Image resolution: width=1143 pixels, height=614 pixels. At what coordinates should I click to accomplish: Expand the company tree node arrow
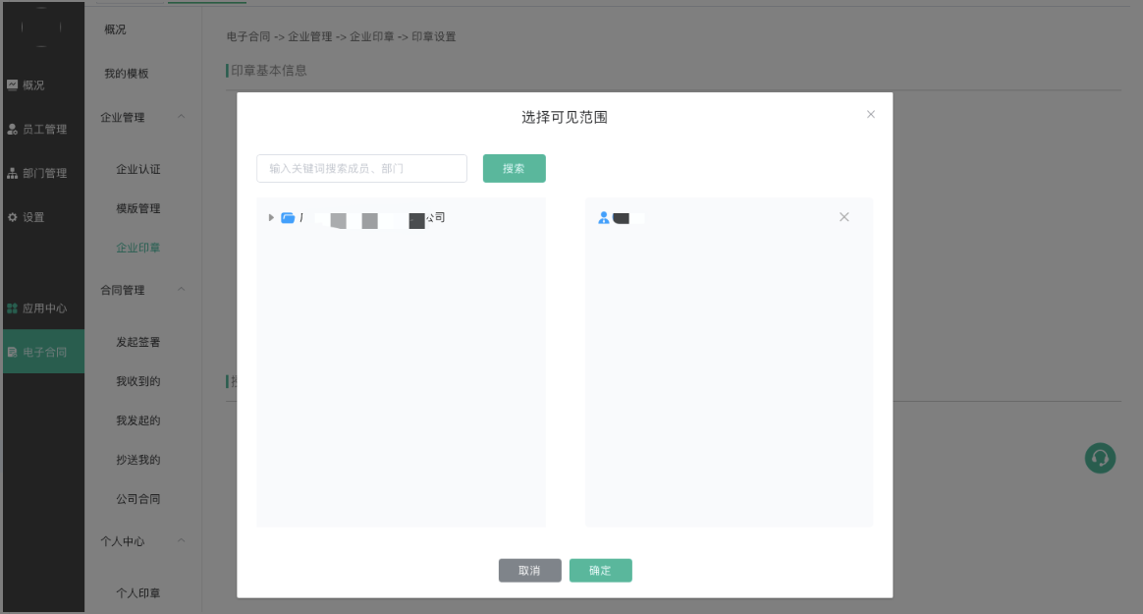(271, 217)
